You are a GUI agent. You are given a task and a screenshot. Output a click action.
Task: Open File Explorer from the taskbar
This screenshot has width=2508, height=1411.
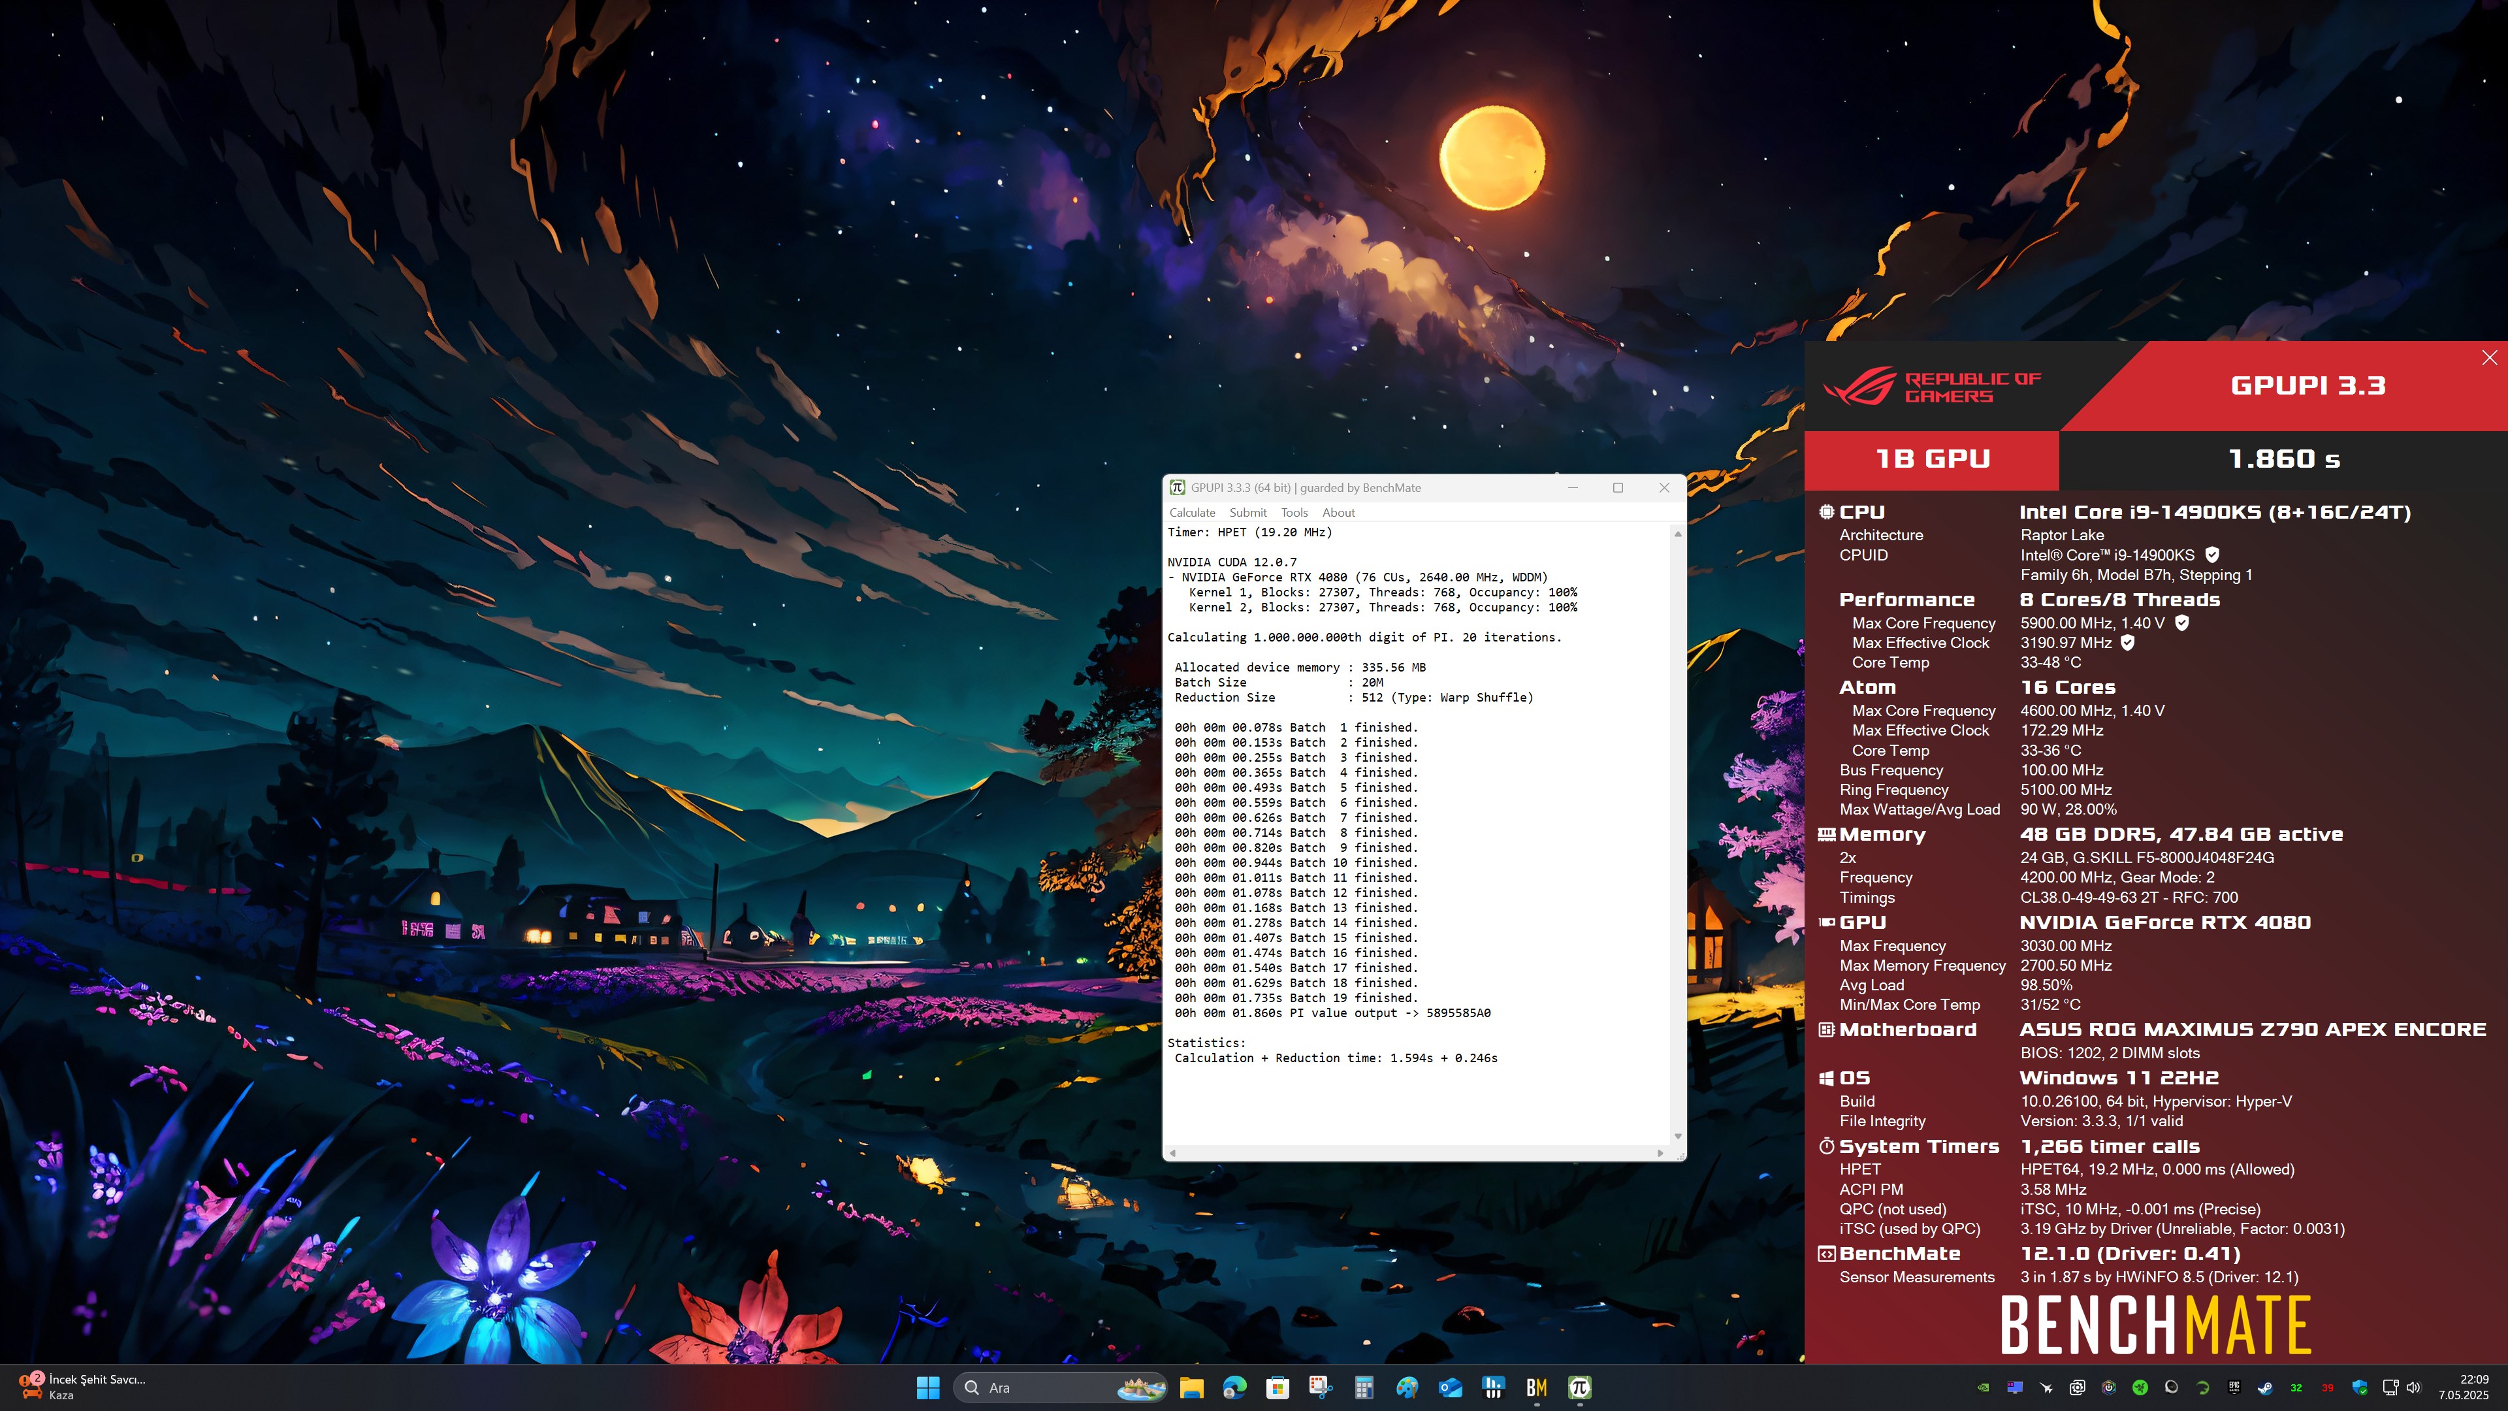coord(1192,1387)
